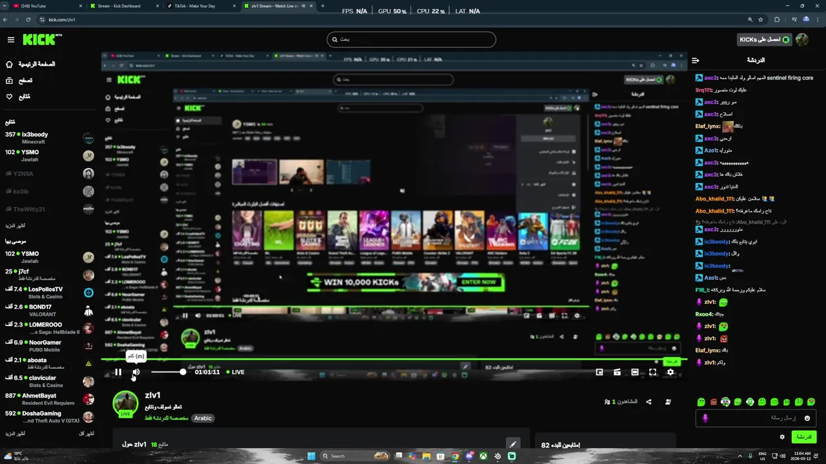Open AhmetBayat Resident Evil channel
Screen dimensions: 826x464
(49, 399)
